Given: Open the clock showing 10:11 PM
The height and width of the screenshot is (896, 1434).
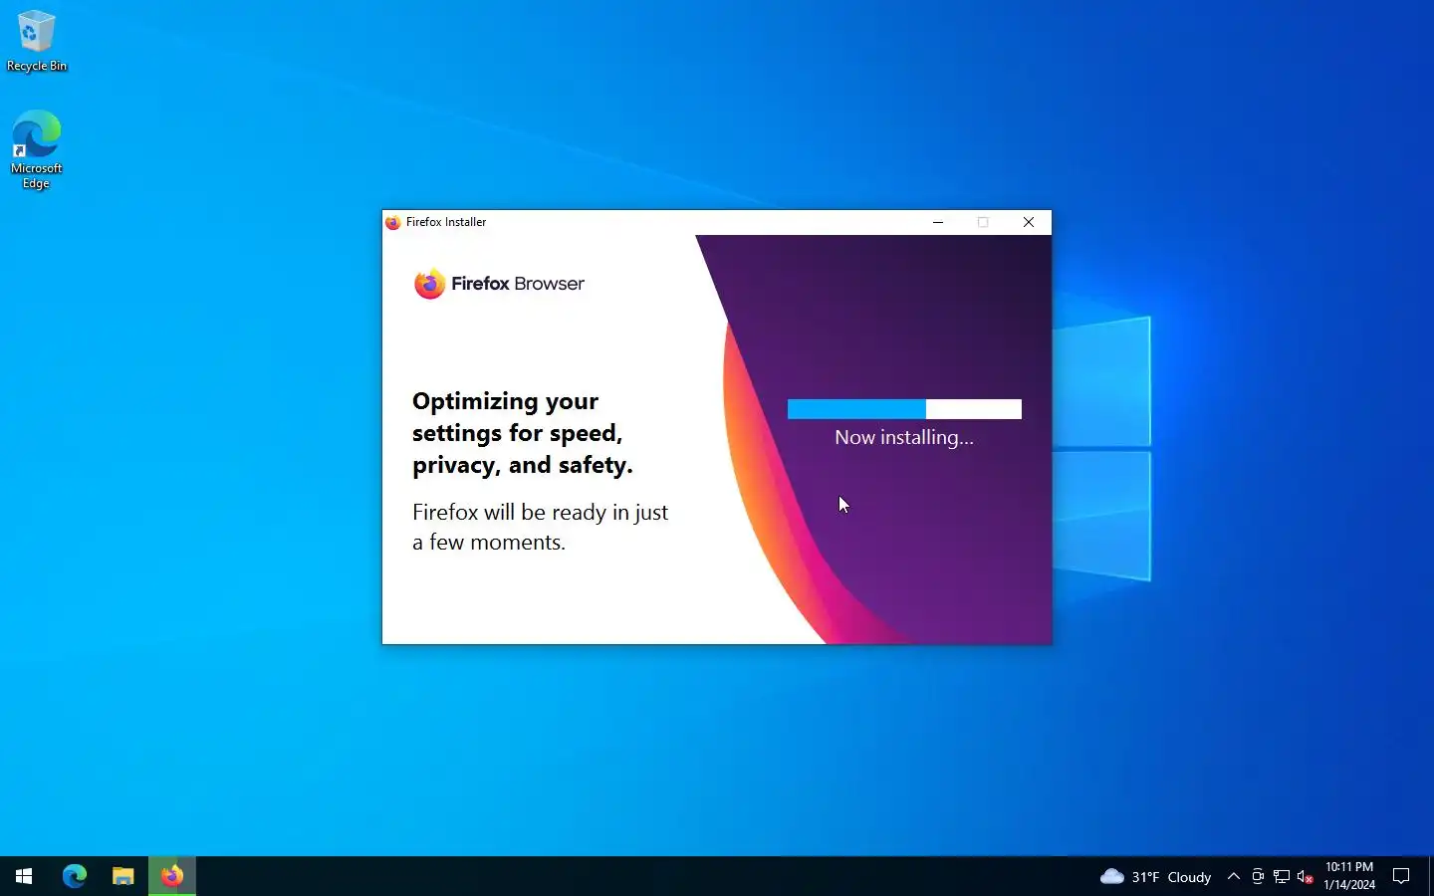Looking at the screenshot, I should click(1349, 876).
